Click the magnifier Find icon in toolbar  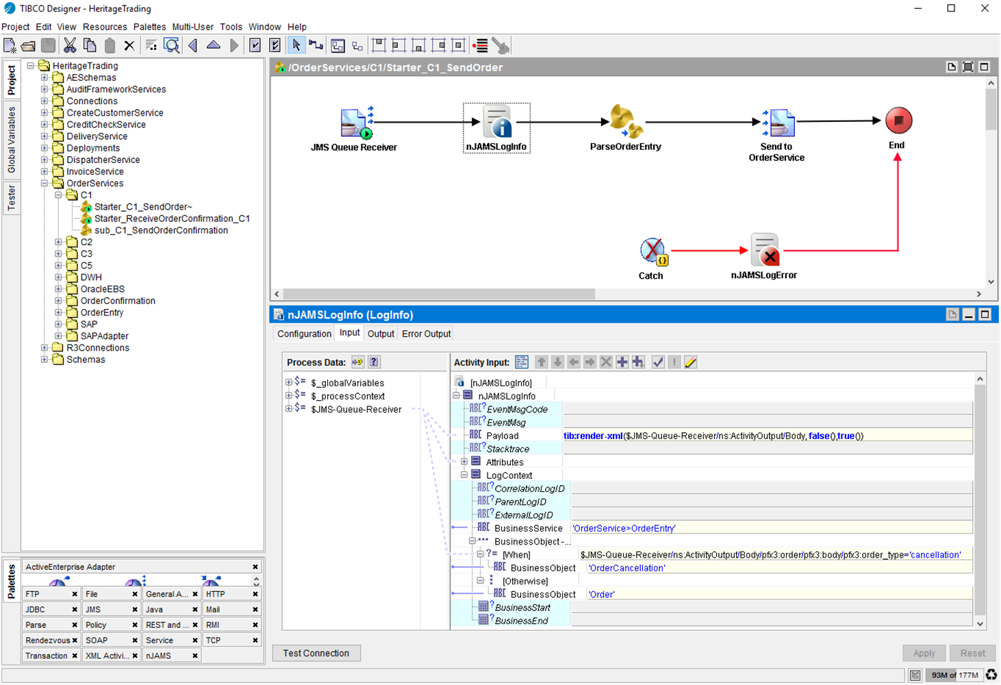172,46
